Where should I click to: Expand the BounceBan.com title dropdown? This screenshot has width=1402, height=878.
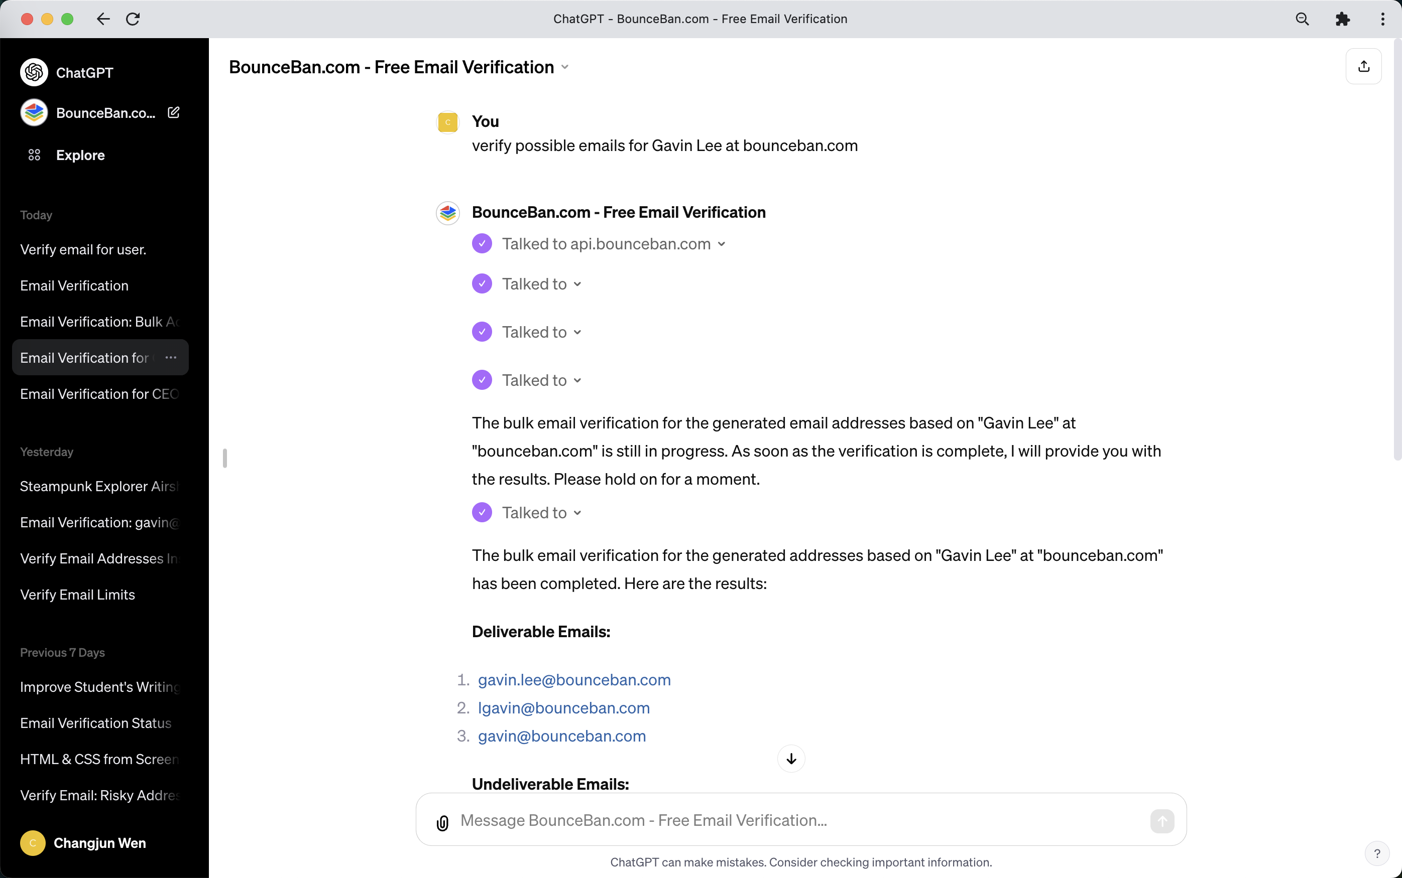pos(565,67)
